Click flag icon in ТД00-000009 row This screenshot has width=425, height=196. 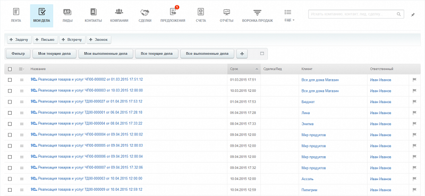414,190
